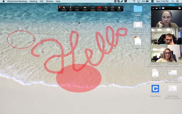The height and width of the screenshot is (114, 182).
Task: Close the annotation toolbar with red X
Action: coord(60,7)
